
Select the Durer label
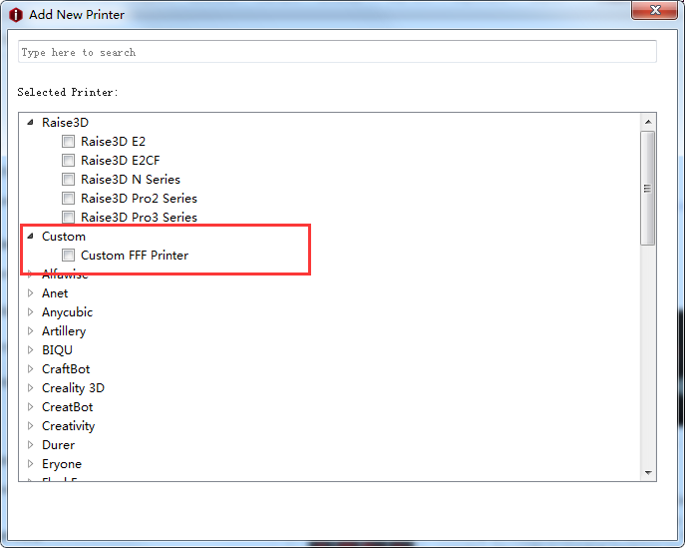tap(58, 445)
